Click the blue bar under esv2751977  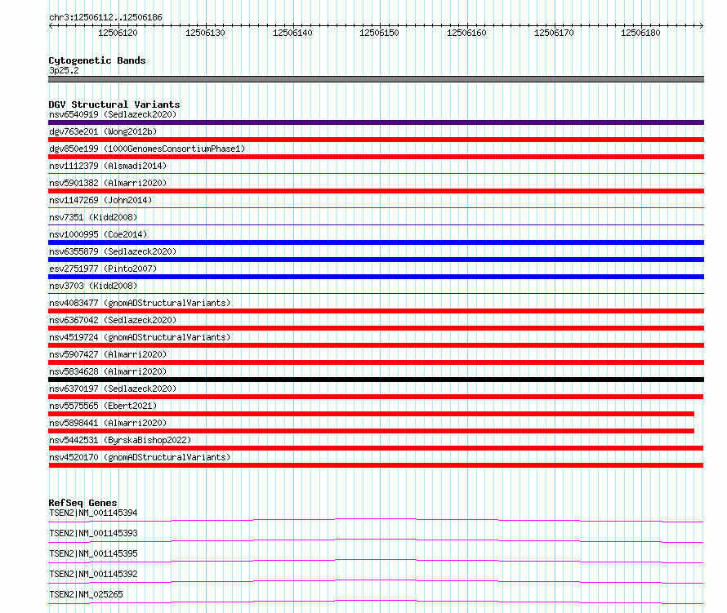pos(376,277)
